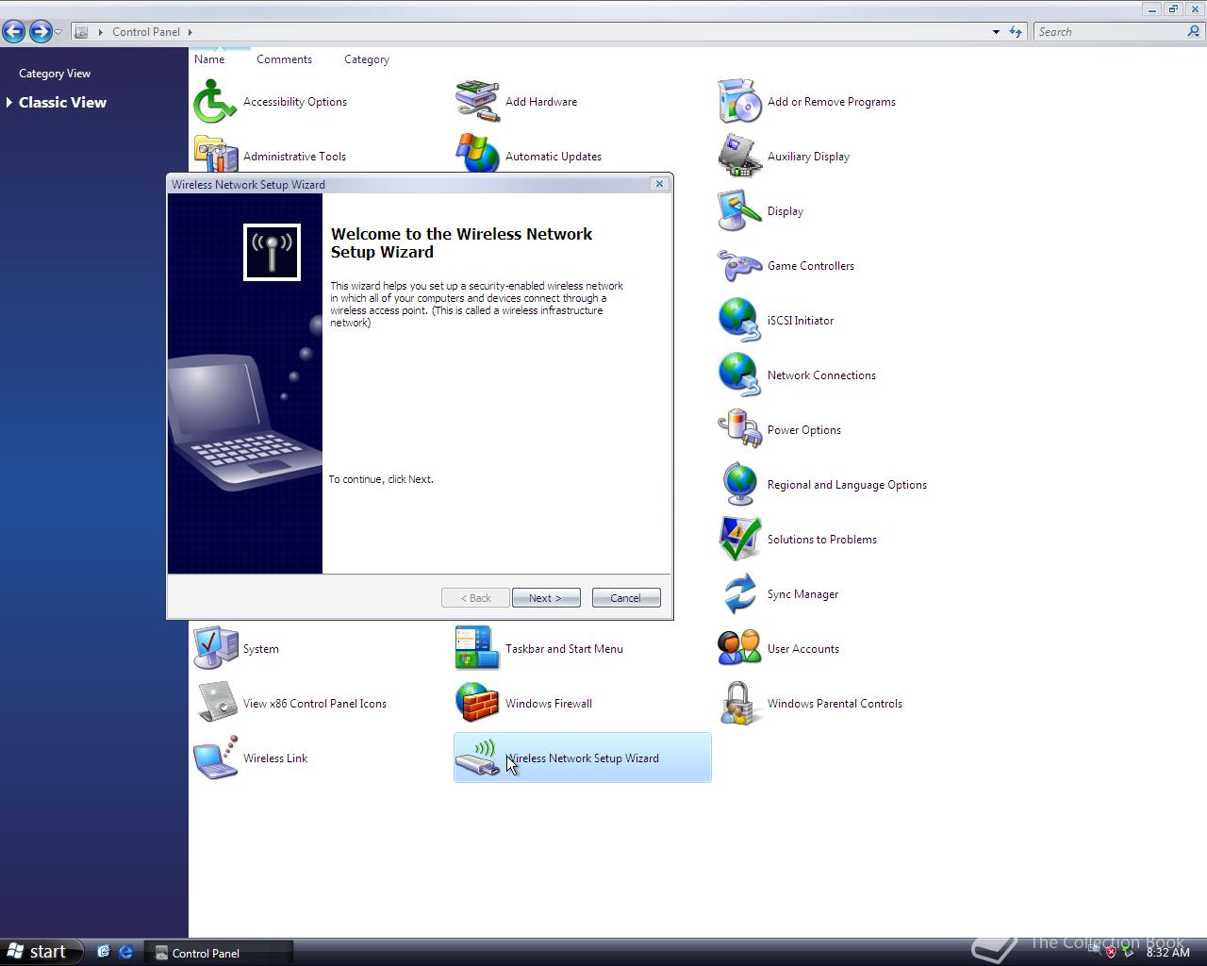Image resolution: width=1207 pixels, height=966 pixels.
Task: Click the red security shield tray icon
Action: tap(1111, 952)
